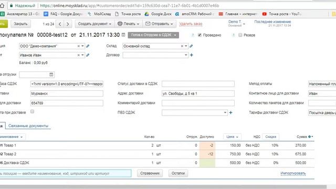This screenshot has height=189, width=336.
Task: Open calendar next to order date 21.11.2017
Action: 123,35
